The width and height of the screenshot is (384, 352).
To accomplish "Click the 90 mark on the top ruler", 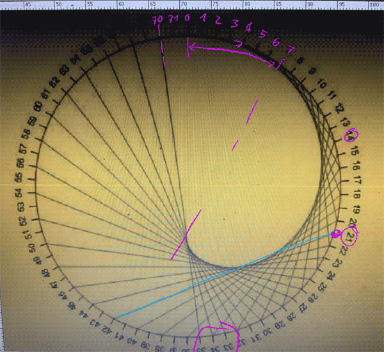I will click(310, 4).
